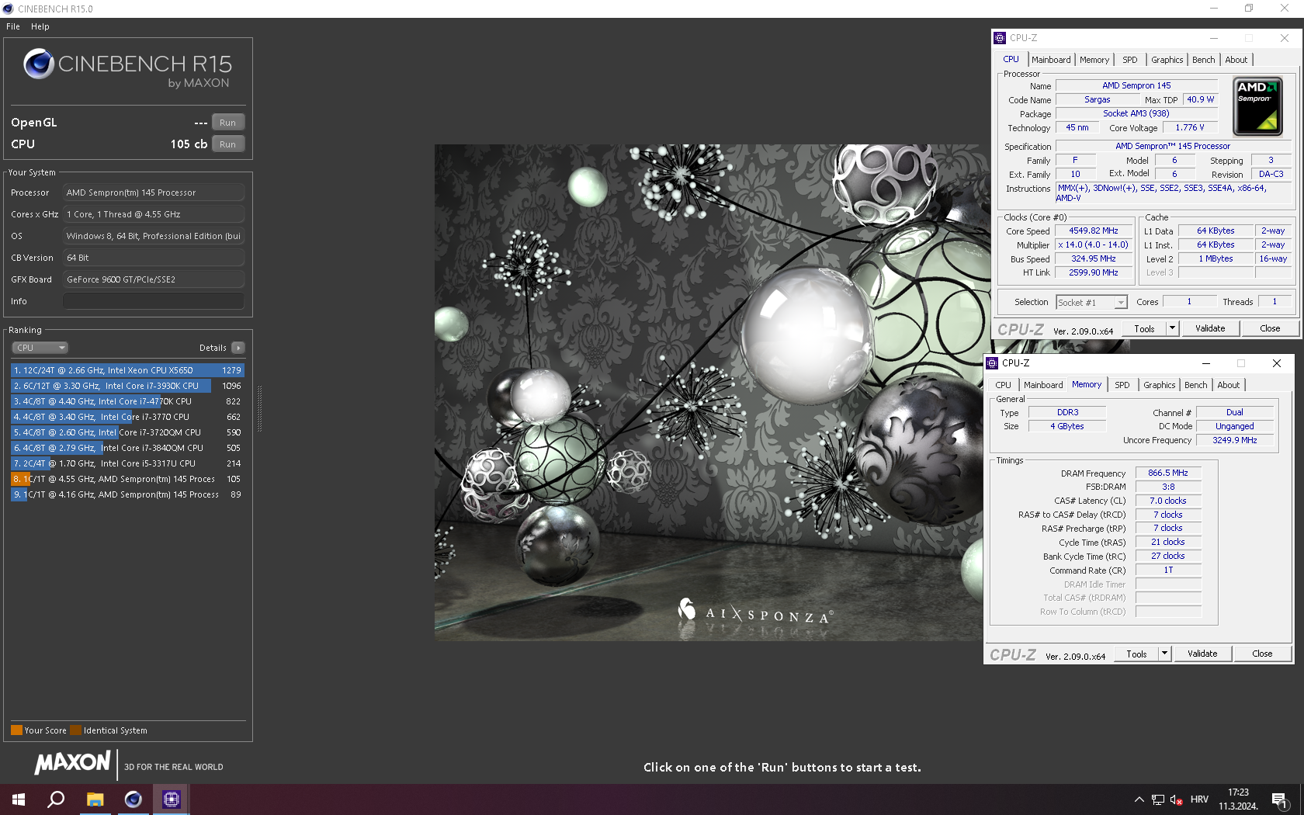Viewport: 1304px width, 815px height.
Task: Expand Tools arrow in lower CPU-Z
Action: coord(1164,654)
